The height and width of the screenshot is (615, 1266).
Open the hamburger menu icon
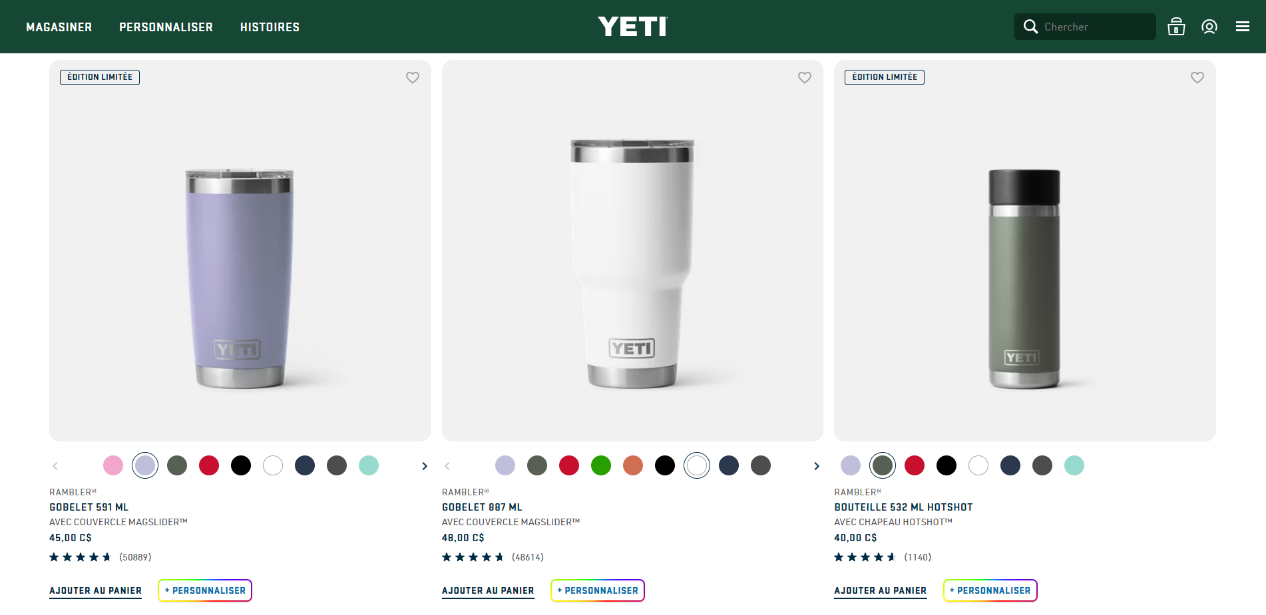coord(1243,27)
